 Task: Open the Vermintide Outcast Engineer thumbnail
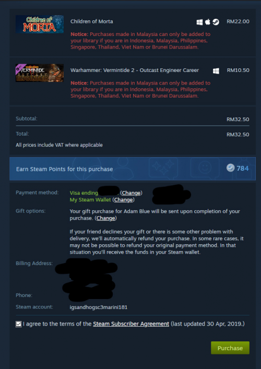[40, 73]
